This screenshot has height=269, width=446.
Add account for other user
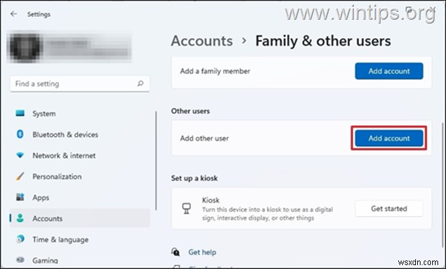pos(388,138)
